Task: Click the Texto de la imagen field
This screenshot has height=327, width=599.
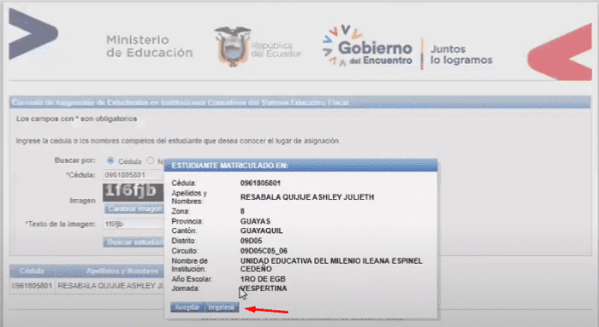Action: click(133, 224)
